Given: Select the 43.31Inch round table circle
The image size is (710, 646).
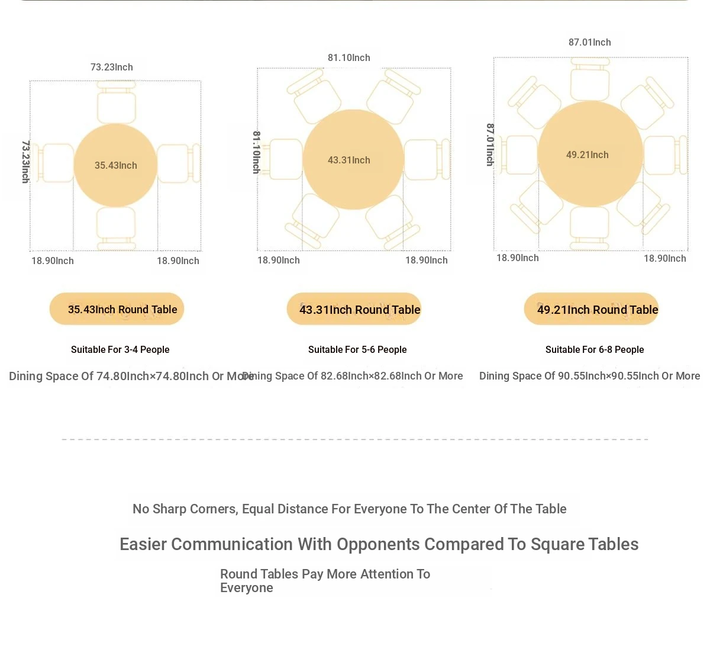Looking at the screenshot, I should (x=353, y=159).
